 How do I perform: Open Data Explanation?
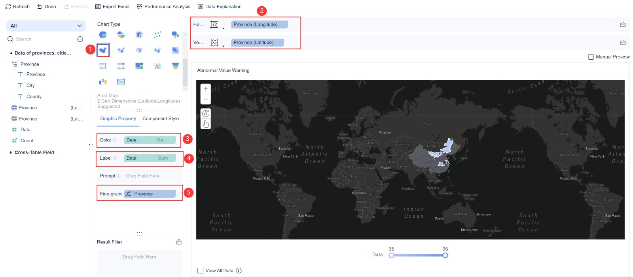pyautogui.click(x=220, y=7)
